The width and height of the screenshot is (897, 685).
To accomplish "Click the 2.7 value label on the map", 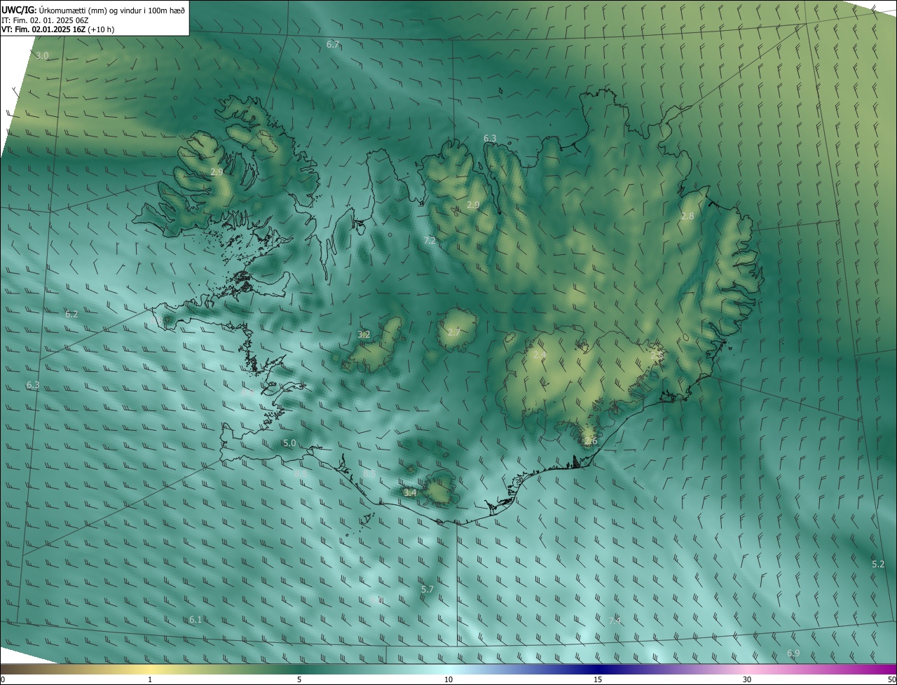I will (453, 332).
